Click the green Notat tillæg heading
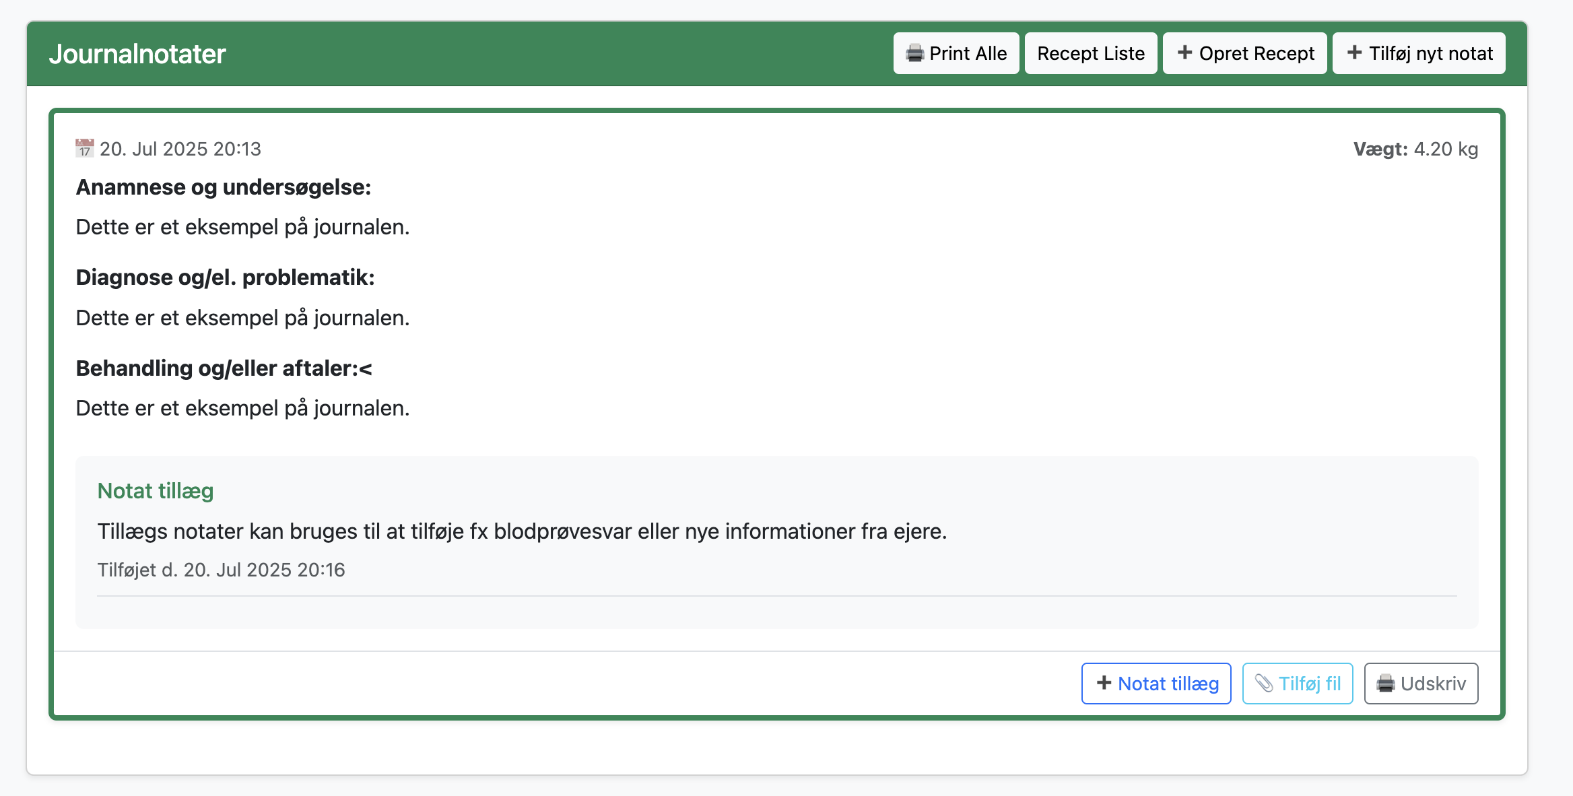Screen dimensions: 1573x796 (156, 491)
